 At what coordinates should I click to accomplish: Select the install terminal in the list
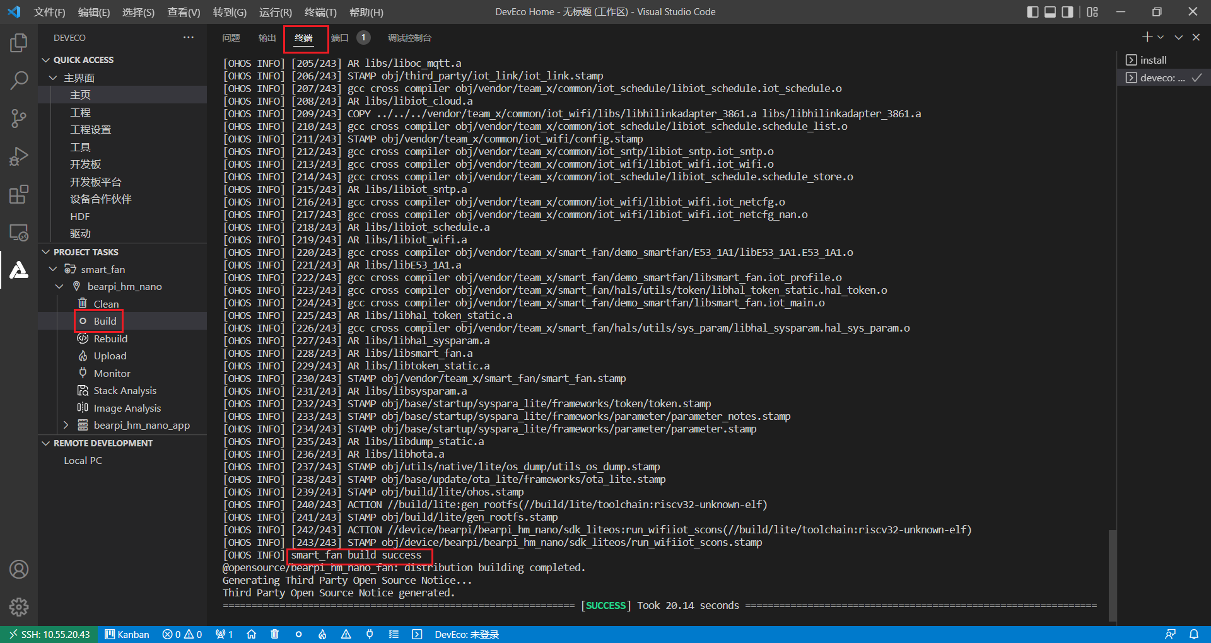tap(1164, 60)
